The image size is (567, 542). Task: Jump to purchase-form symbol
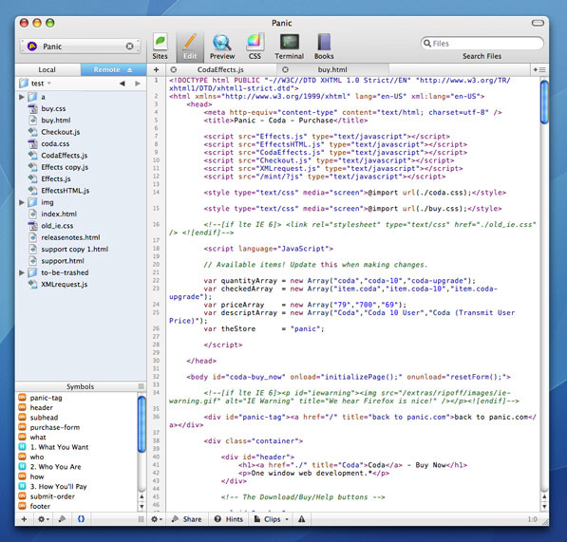tap(54, 427)
